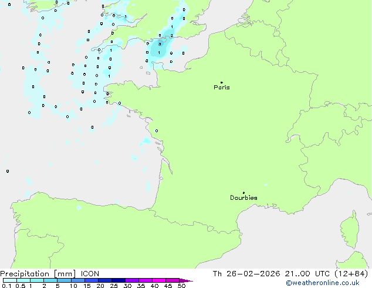
Task: Click the Paris location dot marker
Action: (x=222, y=82)
